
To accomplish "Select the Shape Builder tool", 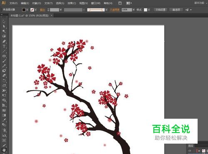I will click(4, 100).
